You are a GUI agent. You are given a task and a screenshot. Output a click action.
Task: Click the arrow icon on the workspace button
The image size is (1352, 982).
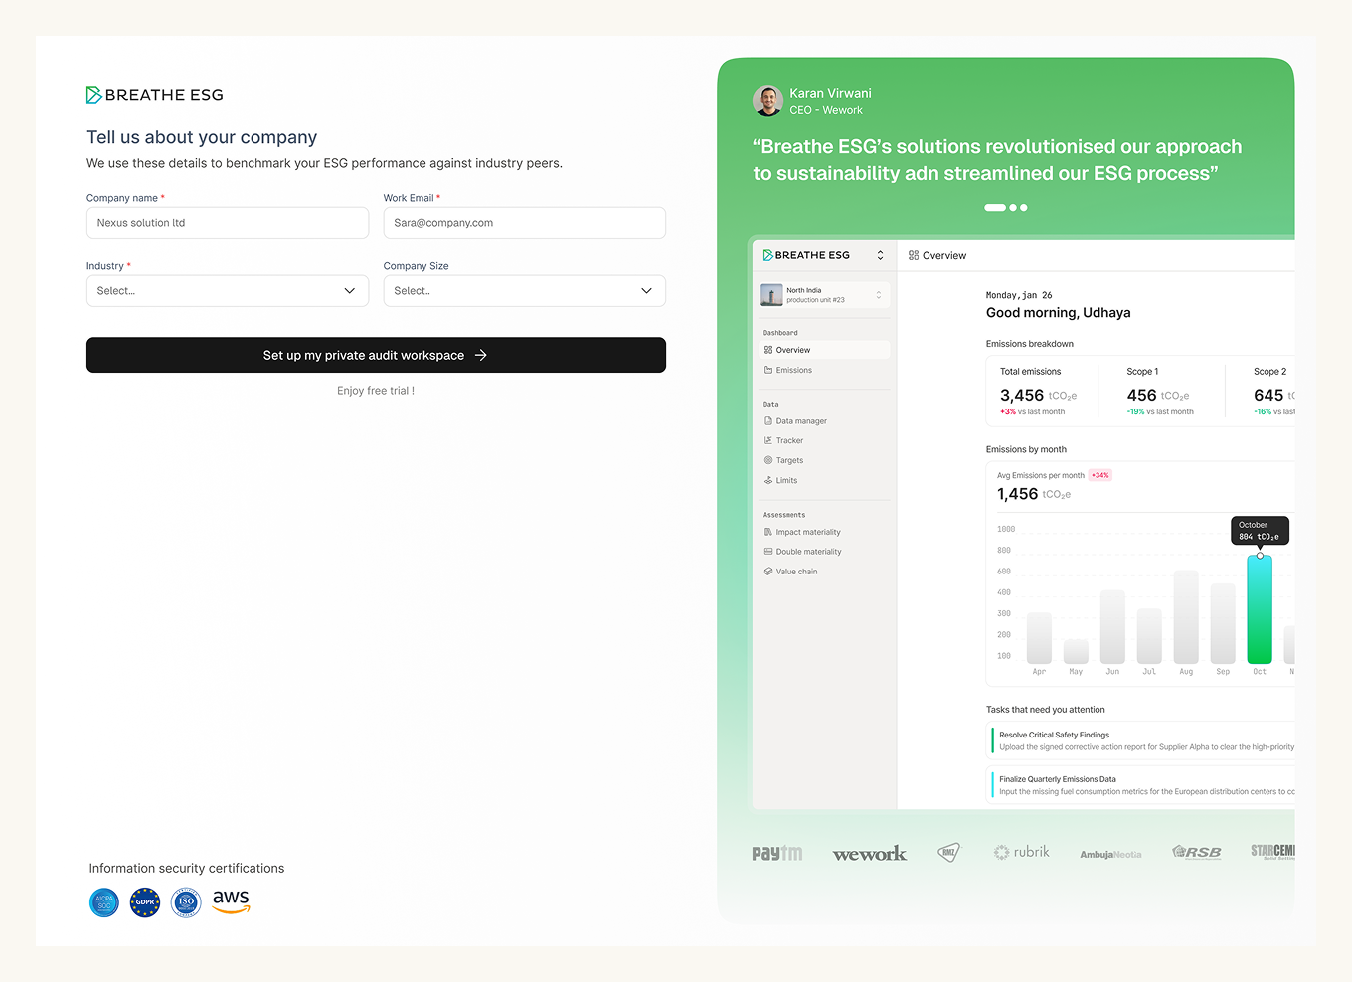click(x=481, y=355)
